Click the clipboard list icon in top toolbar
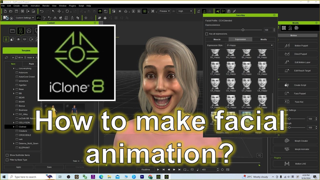 (229, 11)
